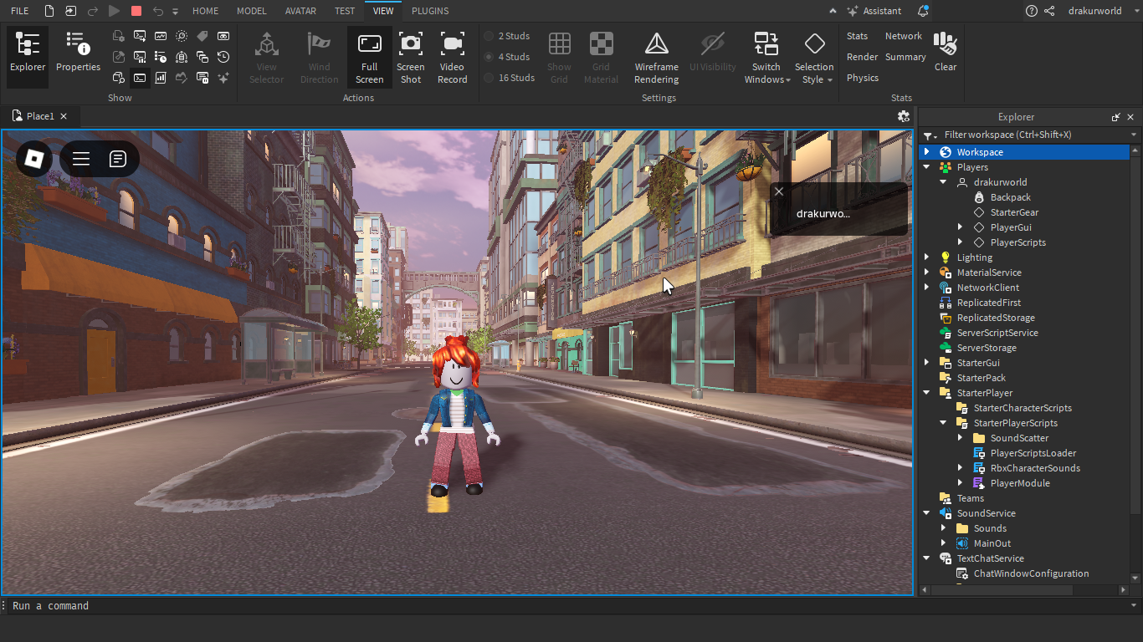Screen dimensions: 1143x642
Task: Switch to the AVATAR ribbon tab
Action: point(300,11)
